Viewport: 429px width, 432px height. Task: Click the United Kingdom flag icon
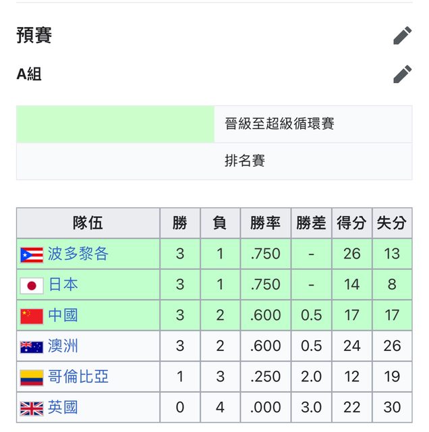tap(32, 408)
